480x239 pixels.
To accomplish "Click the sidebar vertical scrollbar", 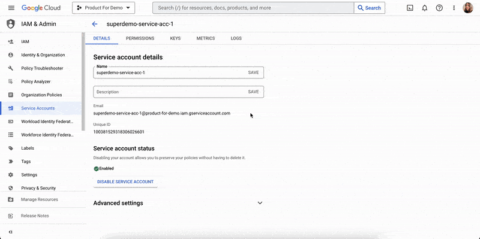I will (83, 82).
